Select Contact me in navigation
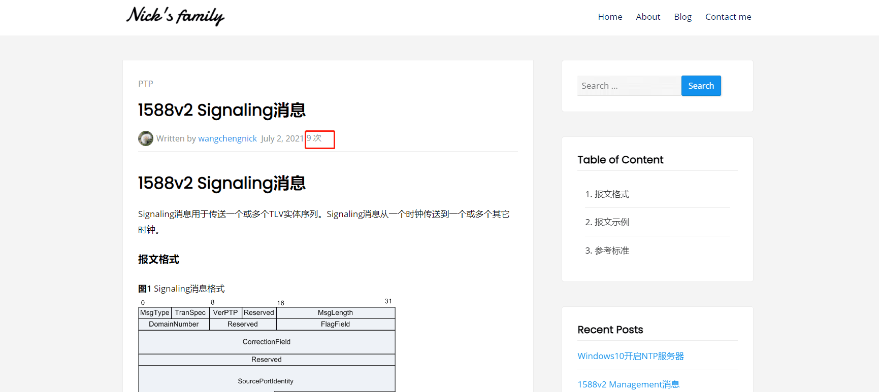 pyautogui.click(x=728, y=17)
